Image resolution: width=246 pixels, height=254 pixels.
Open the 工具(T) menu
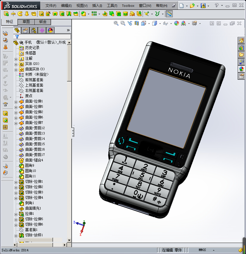[112, 6]
